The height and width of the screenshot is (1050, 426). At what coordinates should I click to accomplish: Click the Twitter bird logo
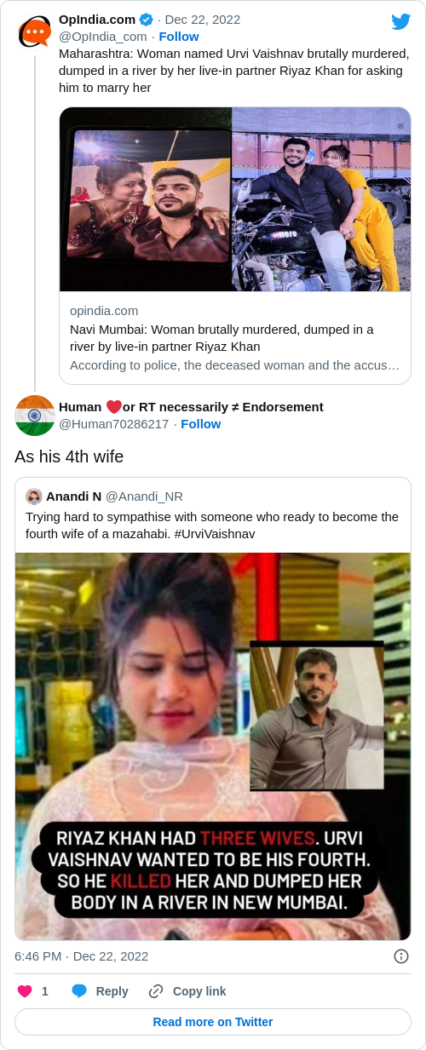click(400, 22)
